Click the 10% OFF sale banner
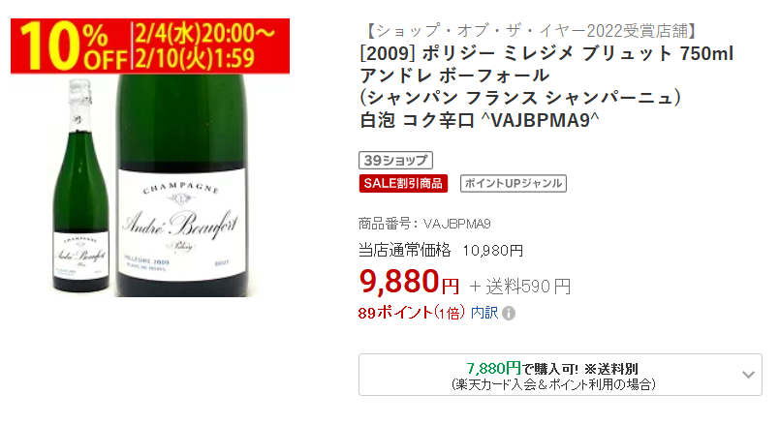The height and width of the screenshot is (425, 780). tap(150, 46)
